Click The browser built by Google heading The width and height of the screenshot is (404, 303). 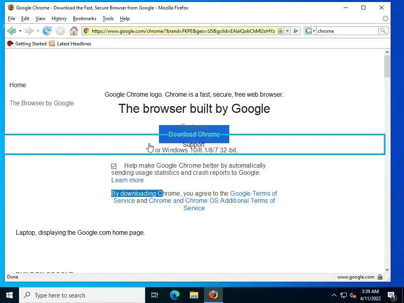tap(194, 108)
